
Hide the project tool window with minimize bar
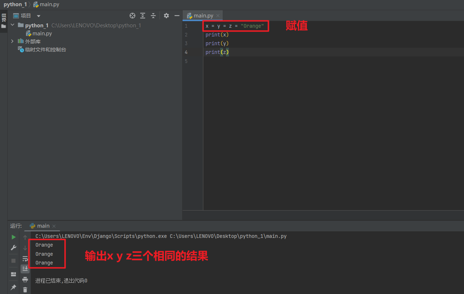tap(177, 16)
